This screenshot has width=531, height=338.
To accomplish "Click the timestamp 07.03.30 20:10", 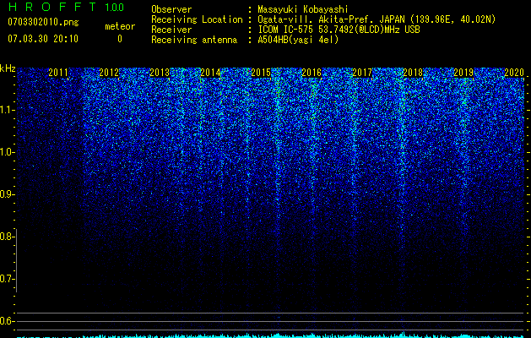I will pyautogui.click(x=43, y=39).
